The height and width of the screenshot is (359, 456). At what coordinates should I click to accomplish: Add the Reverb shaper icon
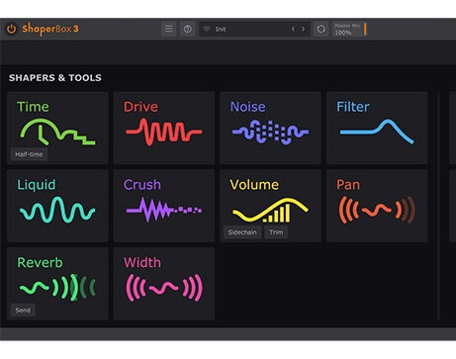coord(57,287)
